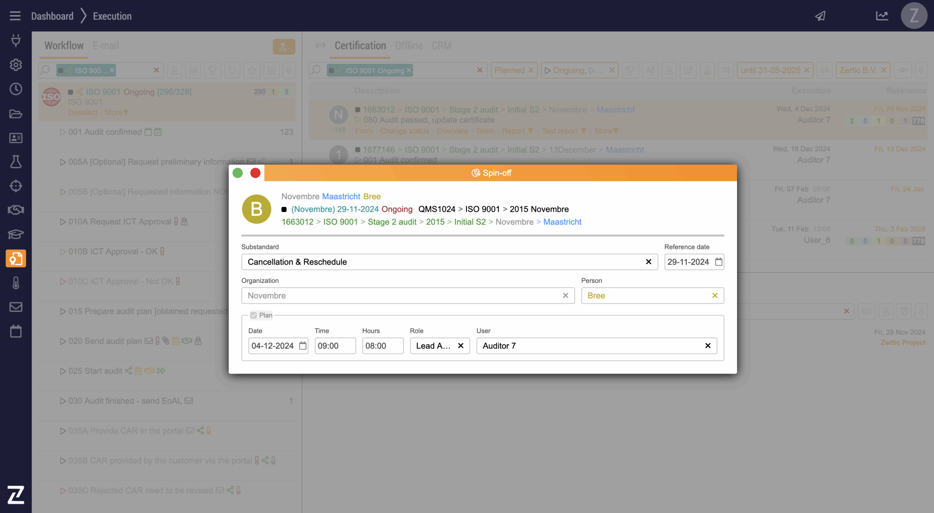The image size is (934, 513).
Task: Toggle the Plan checkbox
Action: tap(254, 315)
